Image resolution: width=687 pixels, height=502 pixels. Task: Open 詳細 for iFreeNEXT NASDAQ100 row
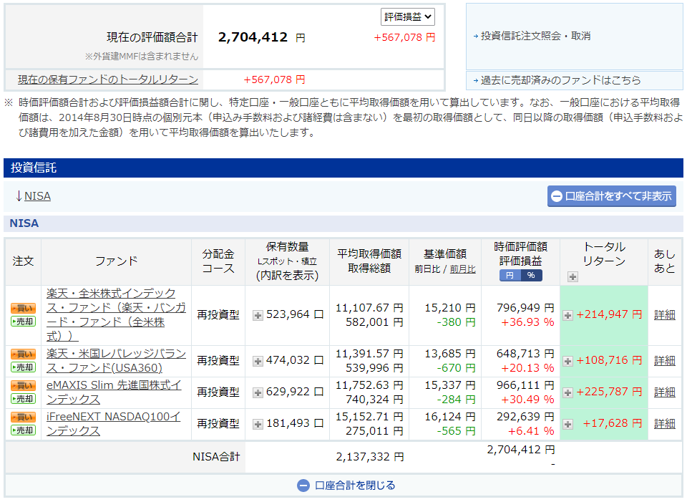pyautogui.click(x=665, y=423)
